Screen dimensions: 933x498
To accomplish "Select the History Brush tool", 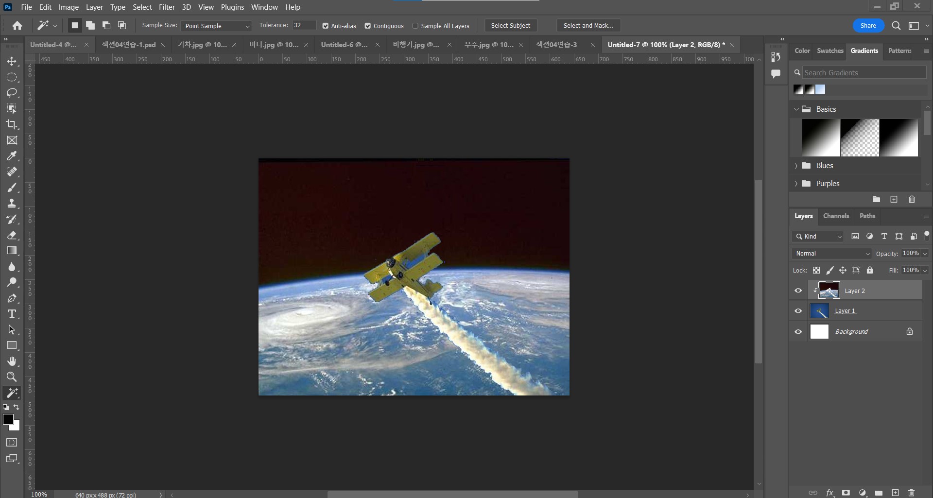I will (x=12, y=219).
